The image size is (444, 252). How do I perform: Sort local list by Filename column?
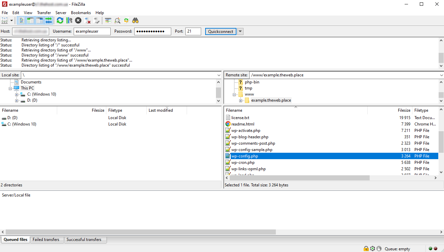(29, 110)
